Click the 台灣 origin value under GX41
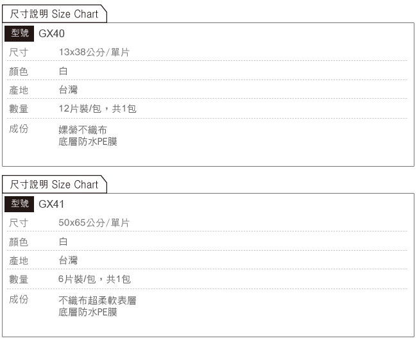 click(68, 260)
